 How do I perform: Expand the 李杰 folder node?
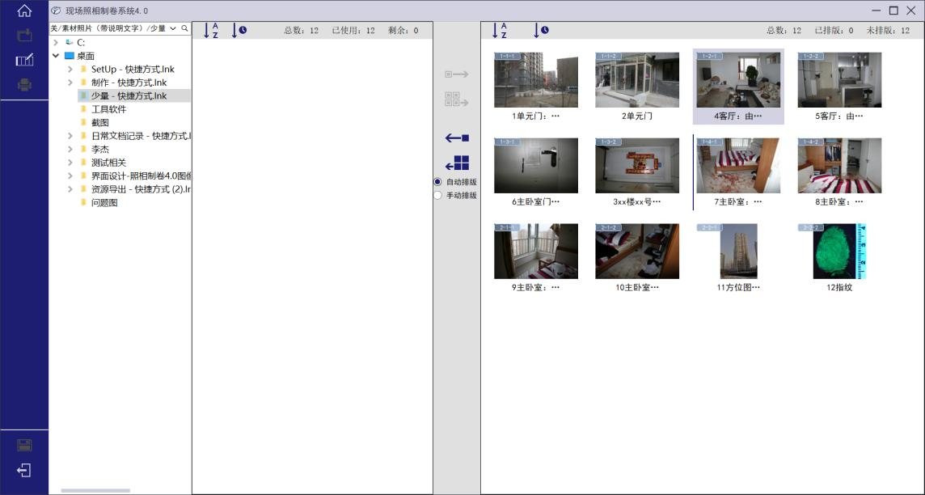coord(70,150)
